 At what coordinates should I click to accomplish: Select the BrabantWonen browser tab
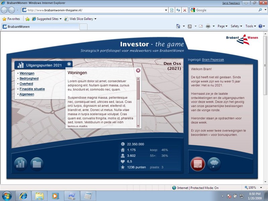[x=40, y=26]
